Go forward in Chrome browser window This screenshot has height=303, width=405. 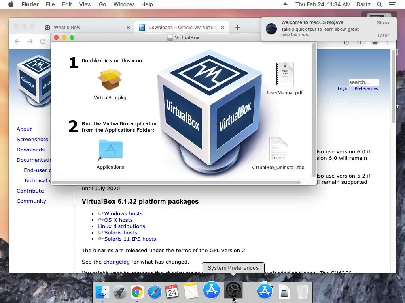30,41
